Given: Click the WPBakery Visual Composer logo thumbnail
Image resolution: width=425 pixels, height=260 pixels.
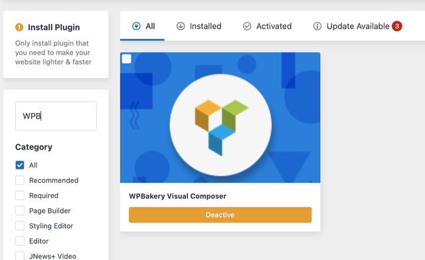Looking at the screenshot, I should tap(220, 118).
